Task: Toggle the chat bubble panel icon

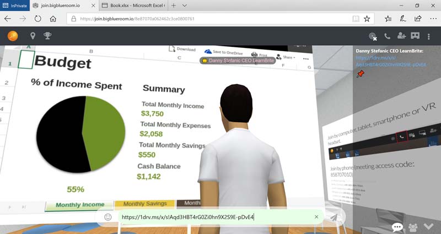Action: point(397,227)
